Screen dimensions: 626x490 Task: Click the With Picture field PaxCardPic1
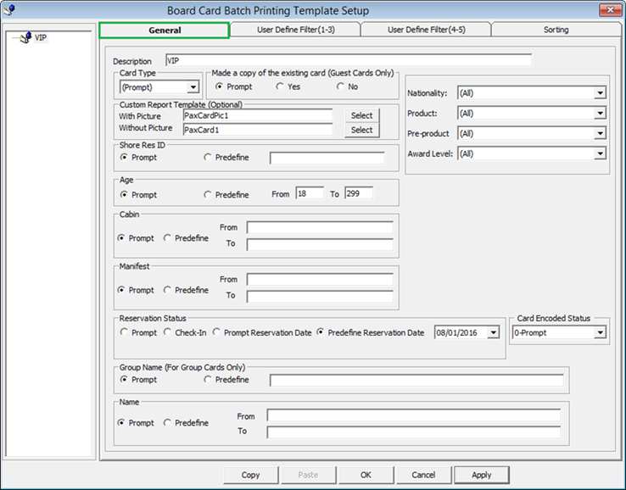click(x=258, y=115)
